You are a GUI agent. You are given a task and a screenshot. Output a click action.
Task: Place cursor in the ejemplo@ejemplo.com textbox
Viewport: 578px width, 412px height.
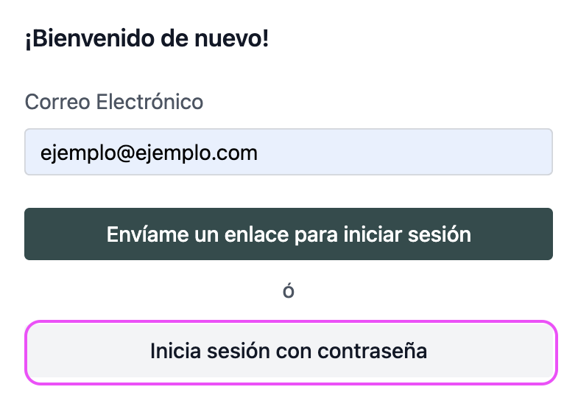[x=288, y=153]
